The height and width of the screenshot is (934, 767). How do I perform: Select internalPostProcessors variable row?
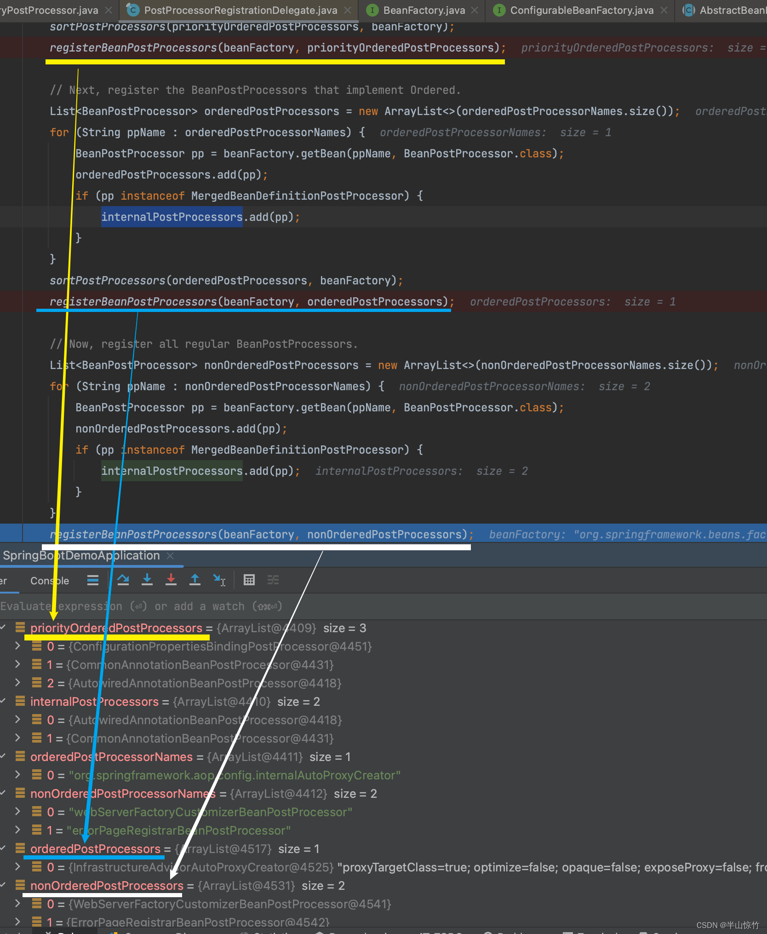point(383,702)
